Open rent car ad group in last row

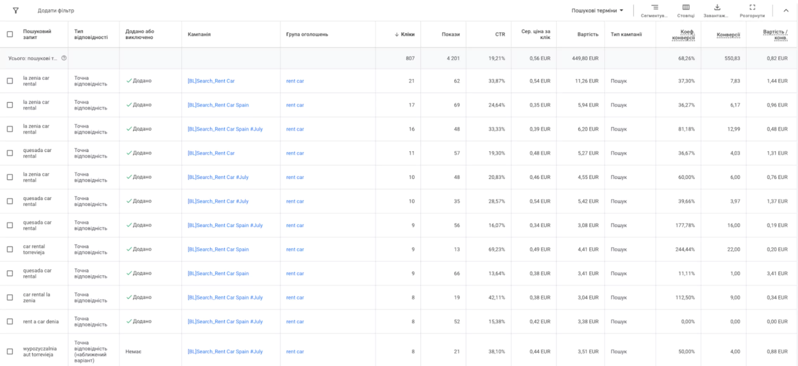pos(295,351)
